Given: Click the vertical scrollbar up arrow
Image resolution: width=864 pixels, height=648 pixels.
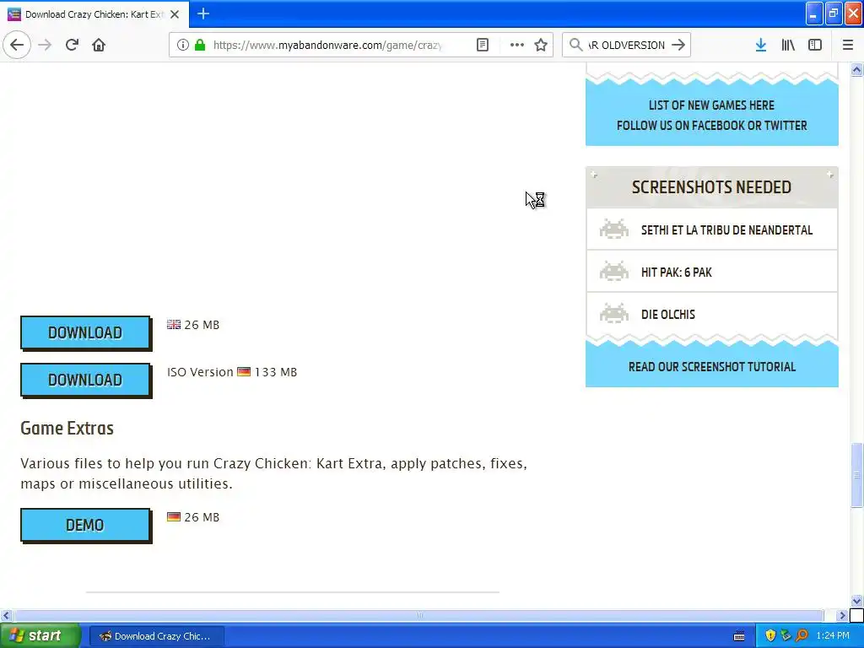Looking at the screenshot, I should (x=856, y=69).
